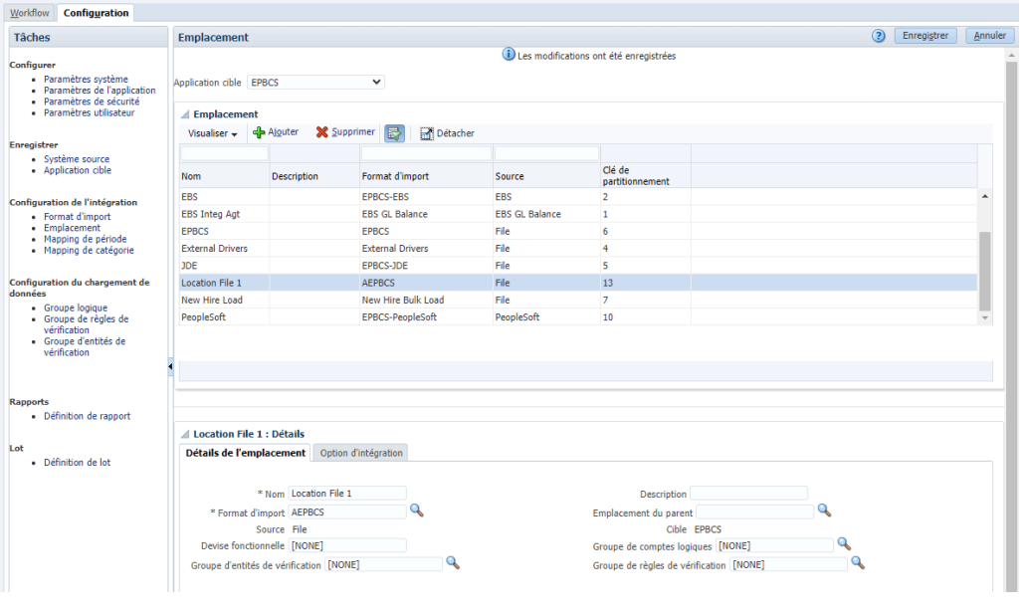This screenshot has width=1031, height=613.
Task: Click the query-by-example toolbar icon
Action: (394, 133)
